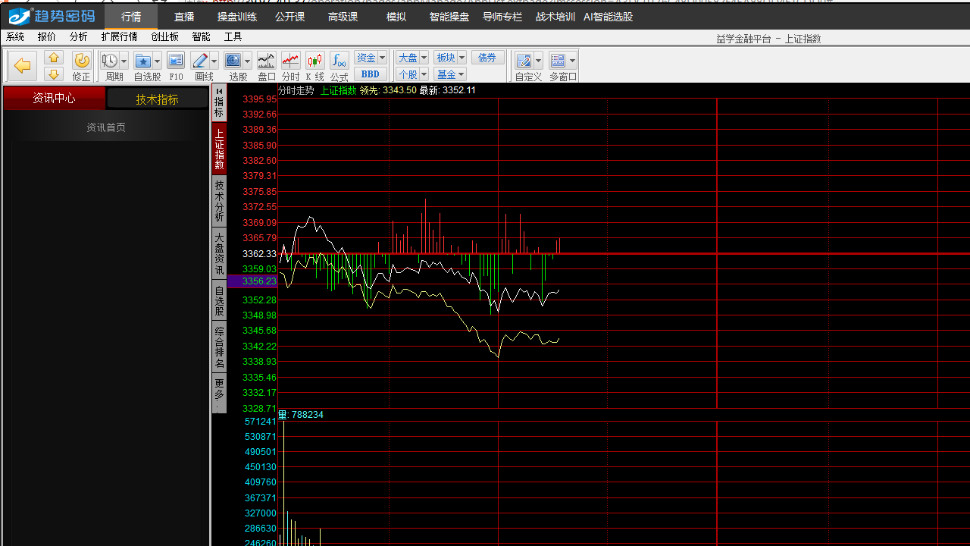Open the 公式 formula icon

pyautogui.click(x=339, y=61)
